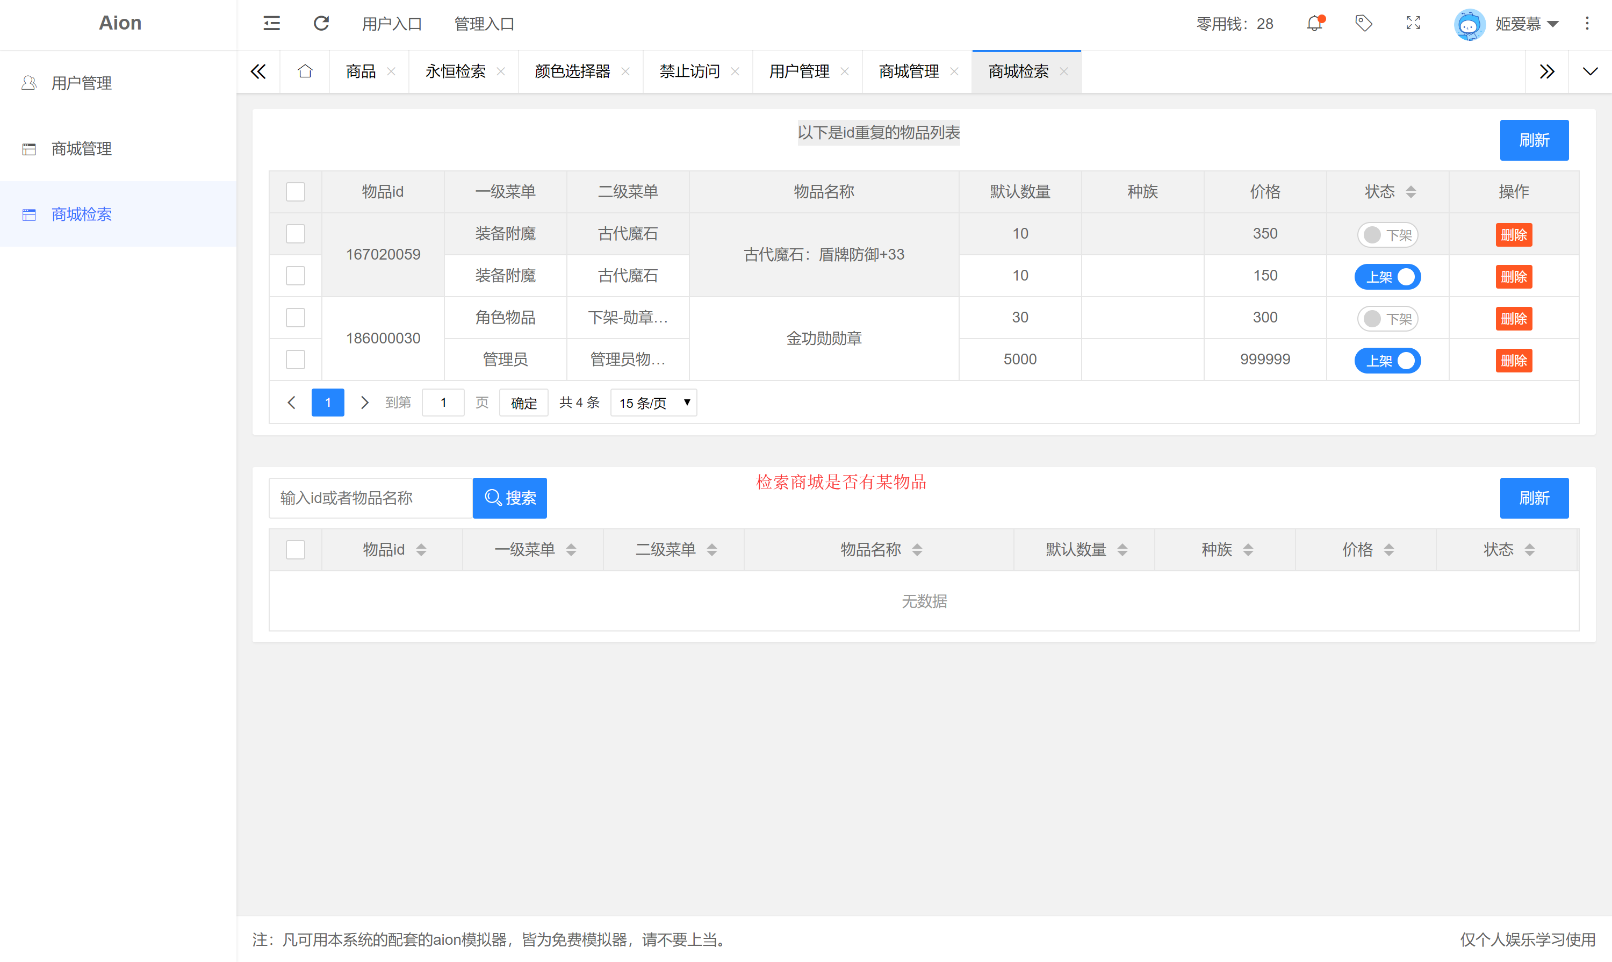Sort upper table by 状态 column
This screenshot has height=962, width=1612.
tap(1410, 192)
